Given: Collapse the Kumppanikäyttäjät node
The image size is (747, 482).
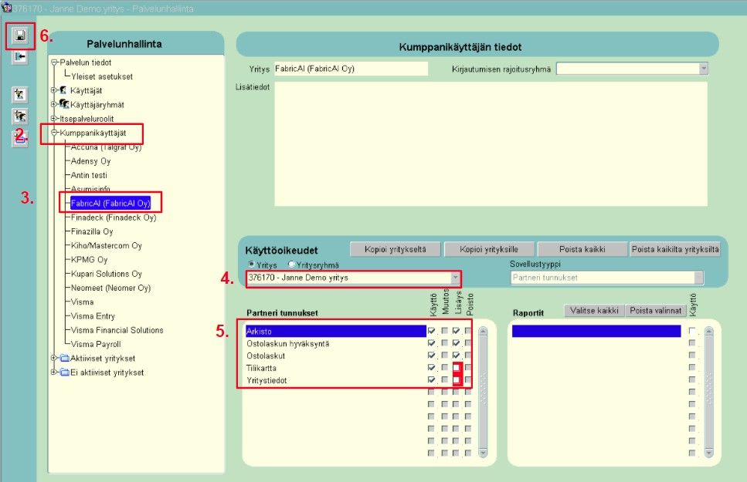Looking at the screenshot, I should pyautogui.click(x=54, y=133).
